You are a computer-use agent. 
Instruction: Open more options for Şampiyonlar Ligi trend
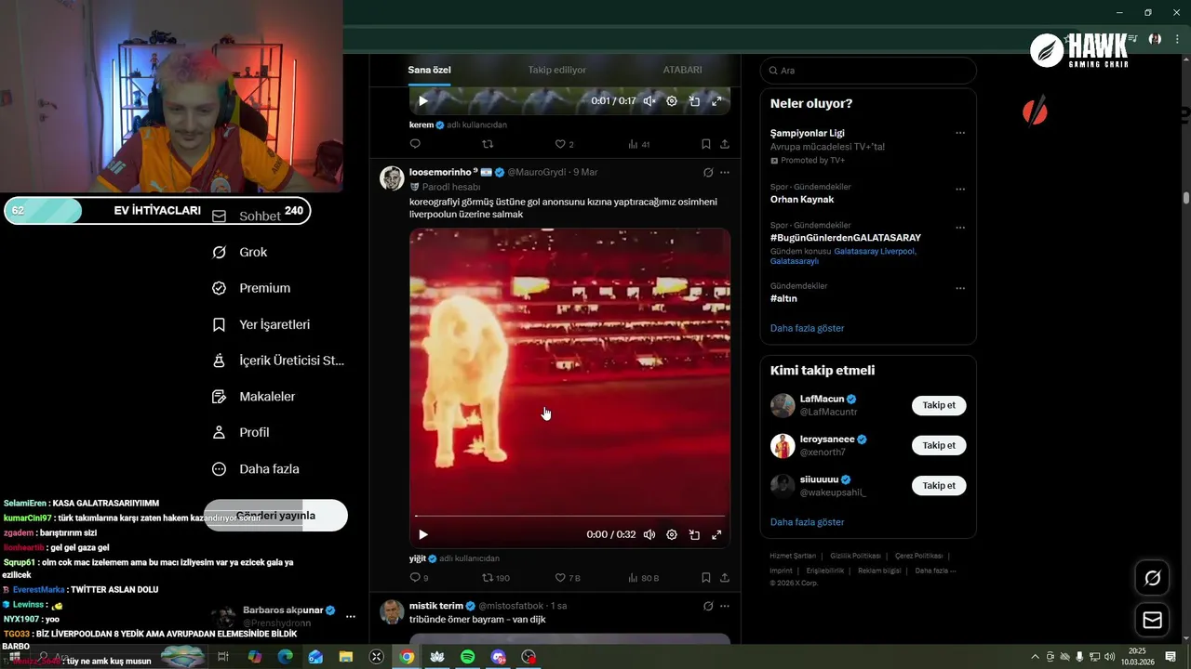pos(960,133)
